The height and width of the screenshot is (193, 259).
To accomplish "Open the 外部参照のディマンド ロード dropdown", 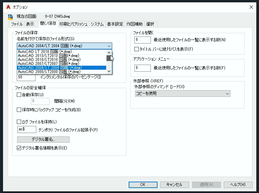I will (183, 93).
